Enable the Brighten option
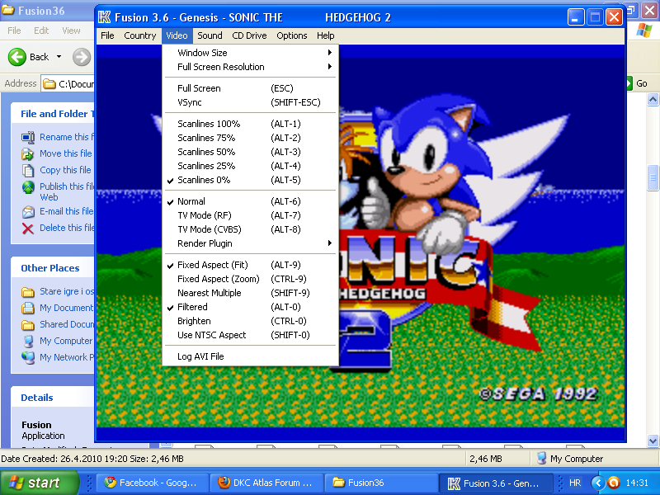The width and height of the screenshot is (660, 495). [x=194, y=321]
